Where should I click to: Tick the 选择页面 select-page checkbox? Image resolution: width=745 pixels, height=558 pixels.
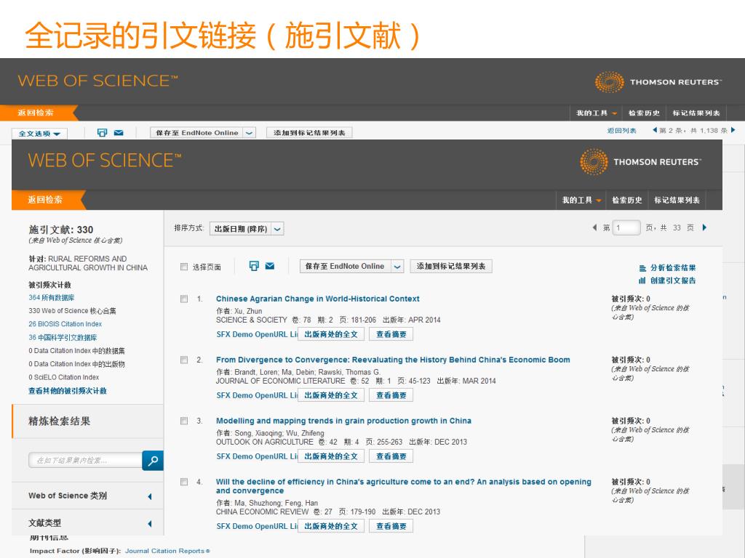click(x=184, y=267)
